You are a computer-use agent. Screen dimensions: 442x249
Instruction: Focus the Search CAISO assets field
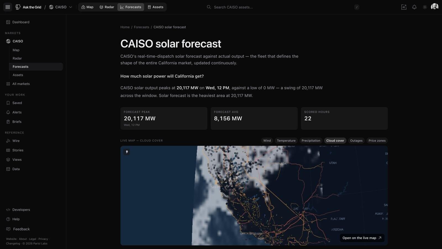283,7
